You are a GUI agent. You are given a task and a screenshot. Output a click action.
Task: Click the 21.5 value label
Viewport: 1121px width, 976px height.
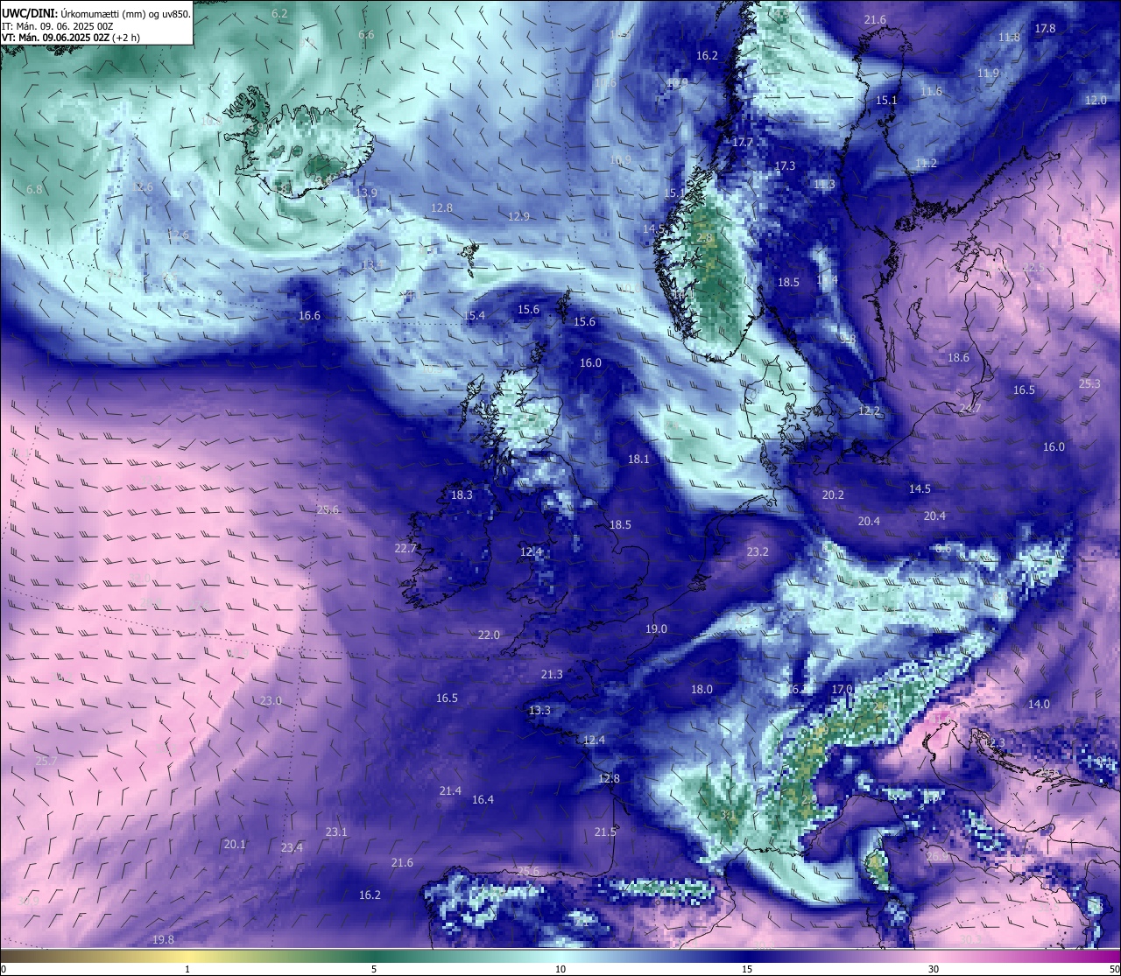point(605,832)
